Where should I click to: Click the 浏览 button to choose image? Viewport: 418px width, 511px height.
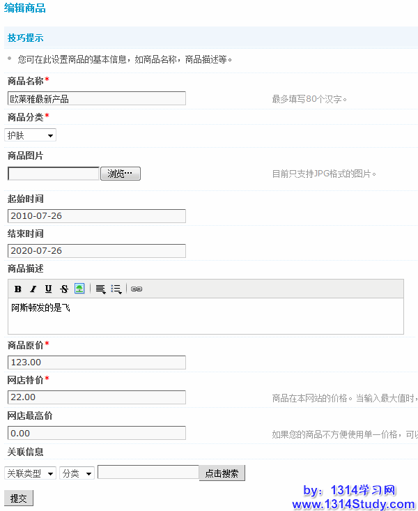(121, 174)
